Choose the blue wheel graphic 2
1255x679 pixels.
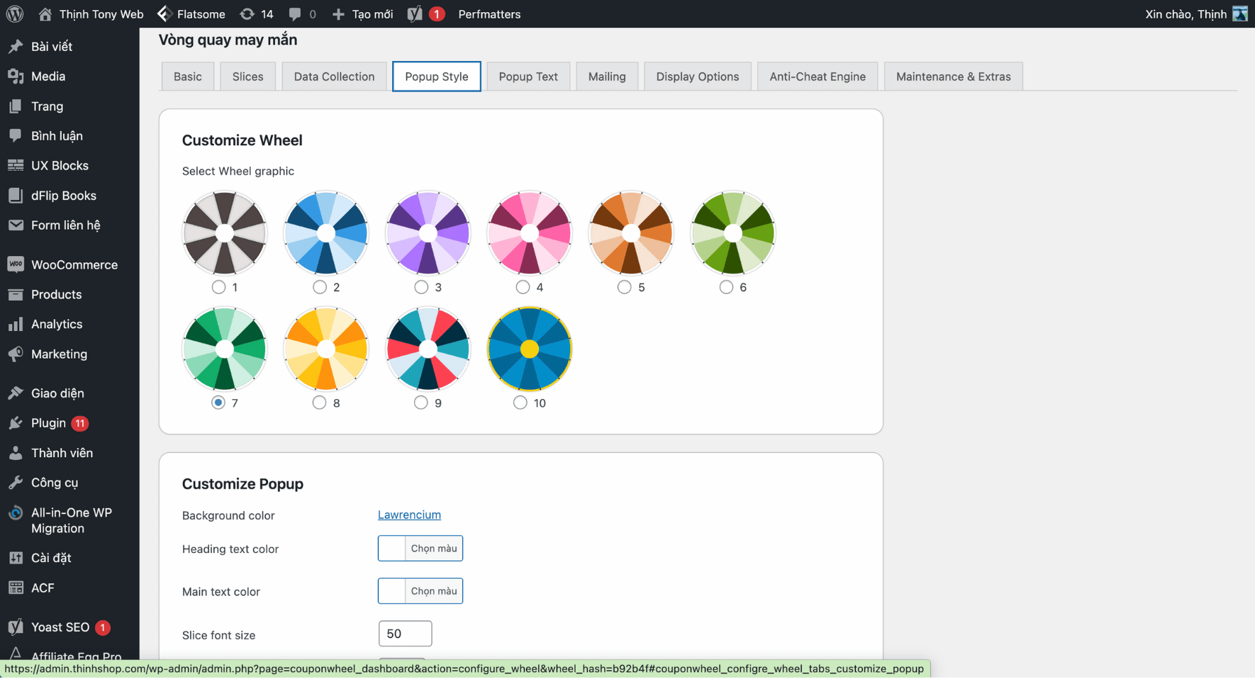[x=319, y=286]
